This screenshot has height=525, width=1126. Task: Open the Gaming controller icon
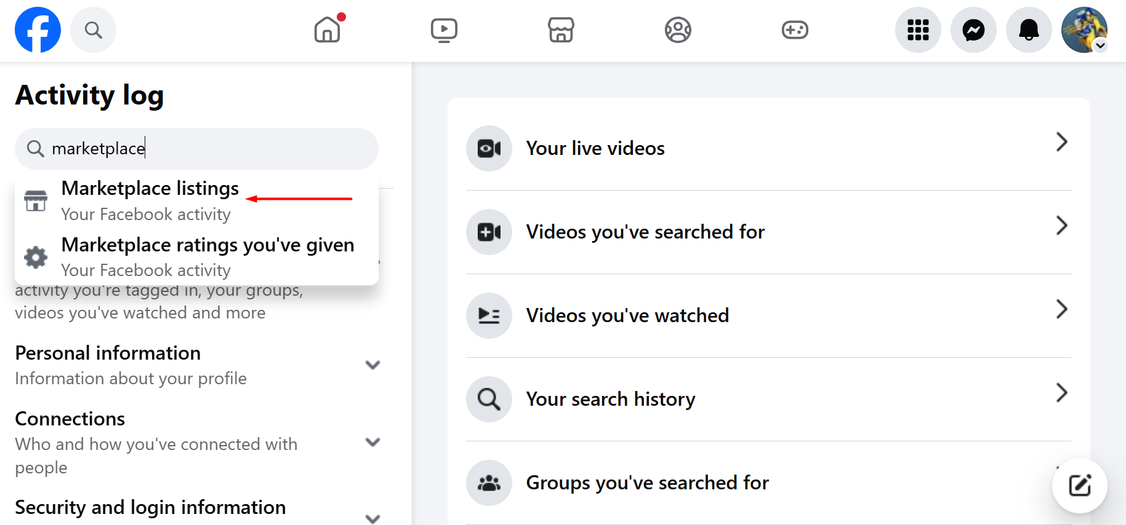coord(795,30)
